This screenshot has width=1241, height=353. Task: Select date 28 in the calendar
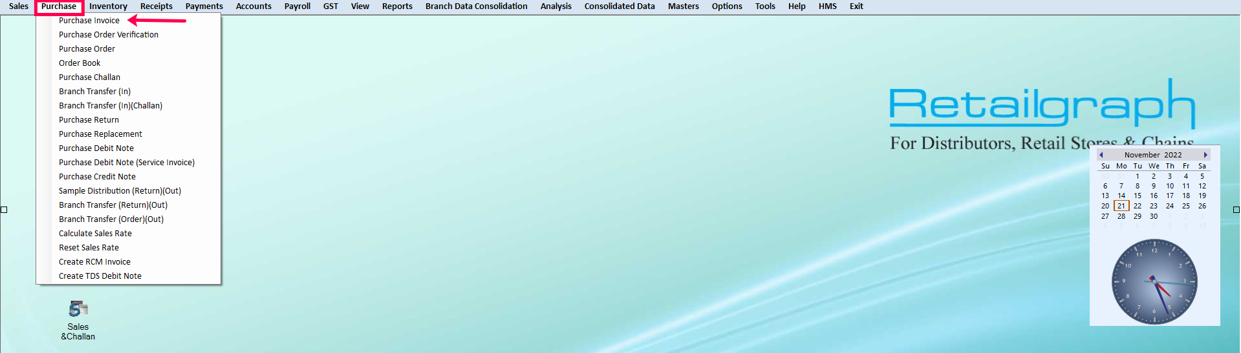click(1121, 216)
